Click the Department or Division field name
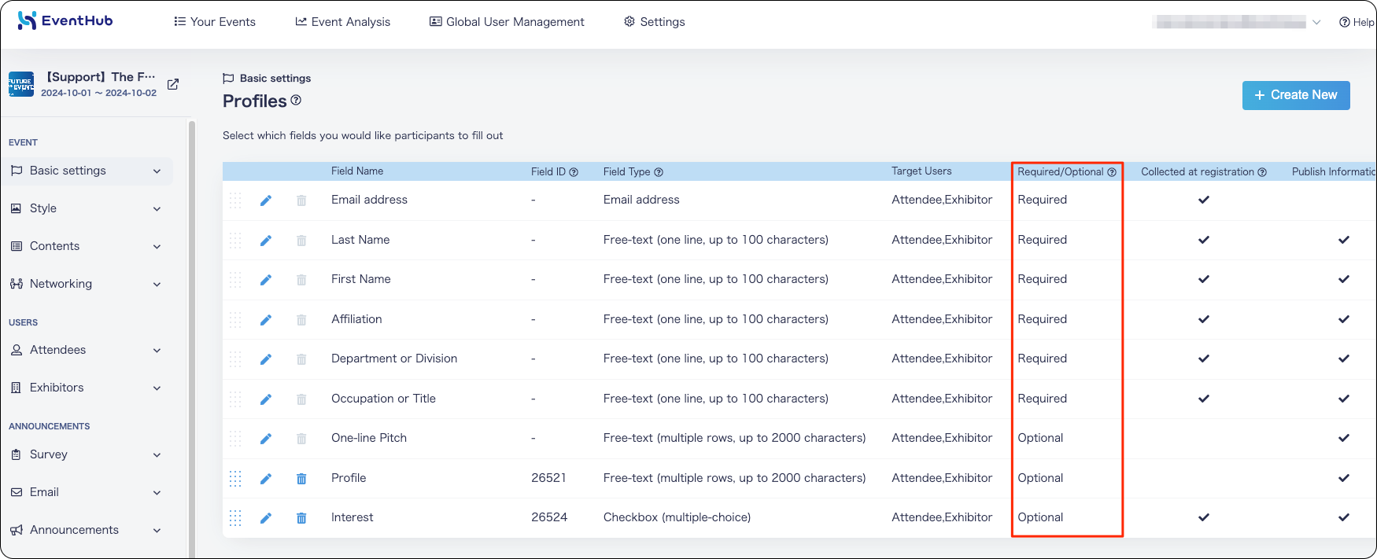 pos(394,359)
